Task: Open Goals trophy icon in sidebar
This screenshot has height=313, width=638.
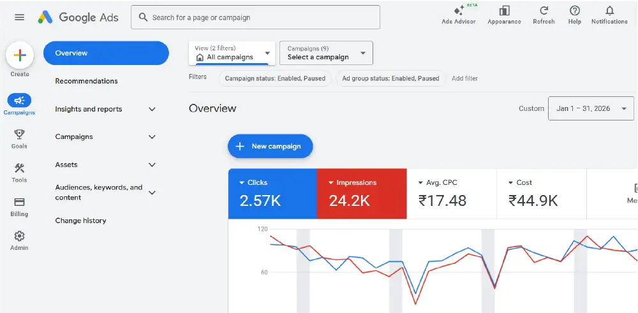Action: coord(19,135)
